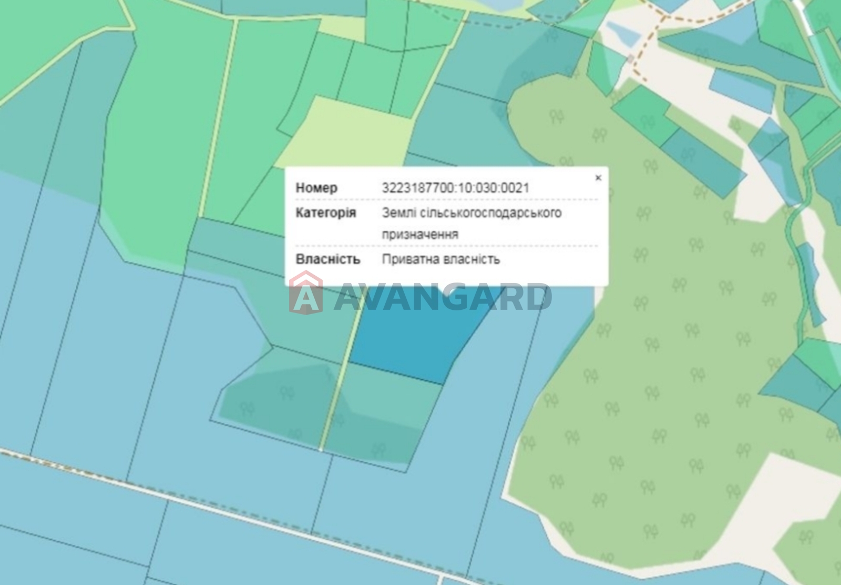Click the winding green stream on right edge
841x585 pixels.
pyautogui.click(x=794, y=237)
